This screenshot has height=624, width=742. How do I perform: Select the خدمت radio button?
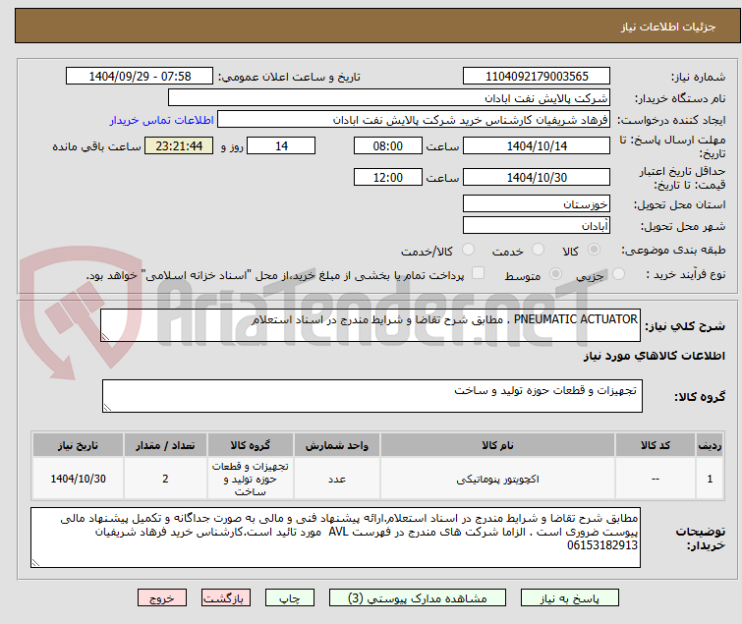point(538,249)
